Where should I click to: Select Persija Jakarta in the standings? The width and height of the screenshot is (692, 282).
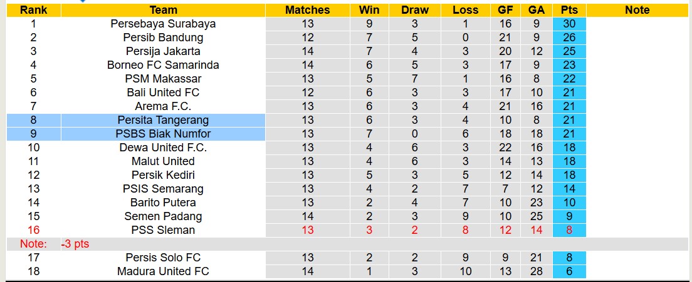coord(163,51)
